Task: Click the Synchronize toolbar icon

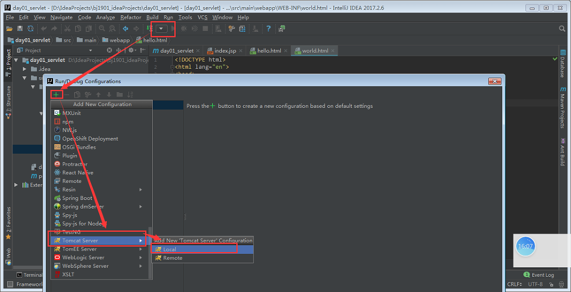Action: click(31, 29)
